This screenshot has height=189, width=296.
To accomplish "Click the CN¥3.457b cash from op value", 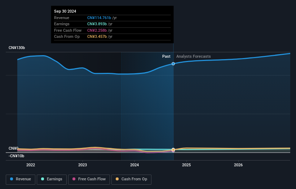I will 97,37.
